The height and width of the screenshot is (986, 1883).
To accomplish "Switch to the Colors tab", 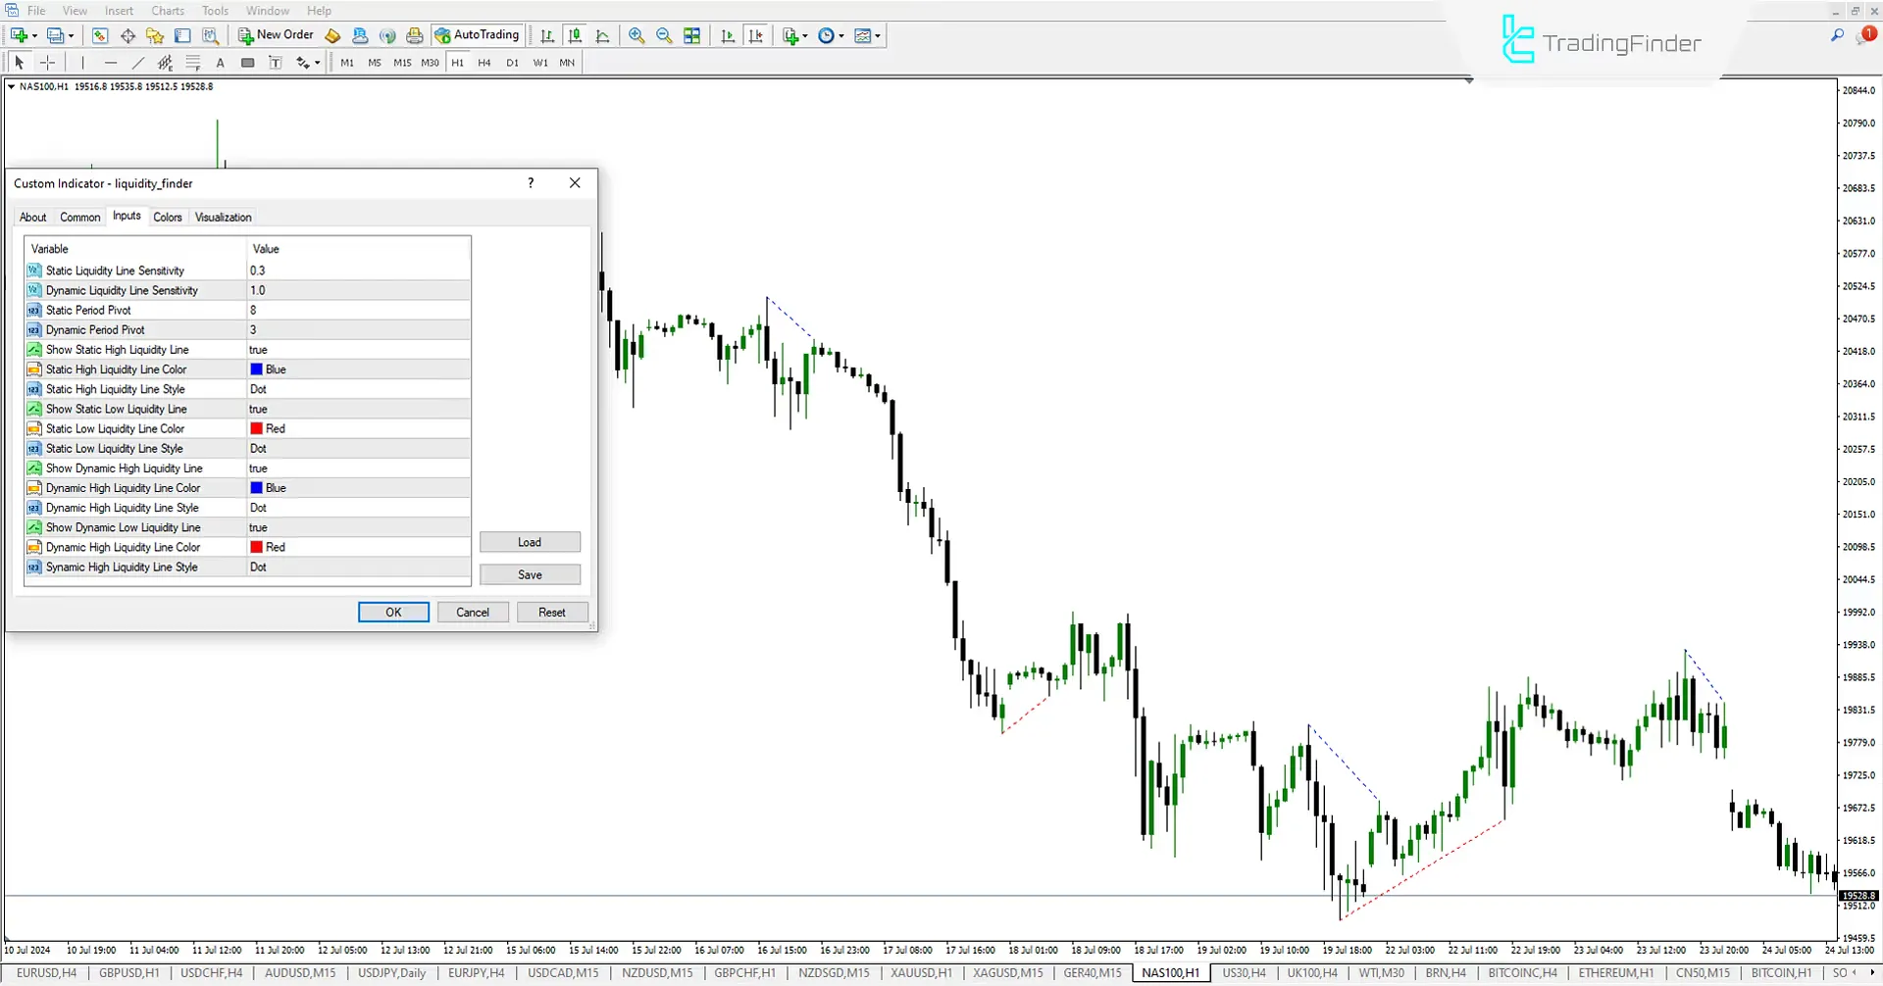I will point(167,217).
